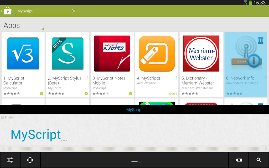Tap the 5,96 € price label
269x168 pixels.
[173, 94]
